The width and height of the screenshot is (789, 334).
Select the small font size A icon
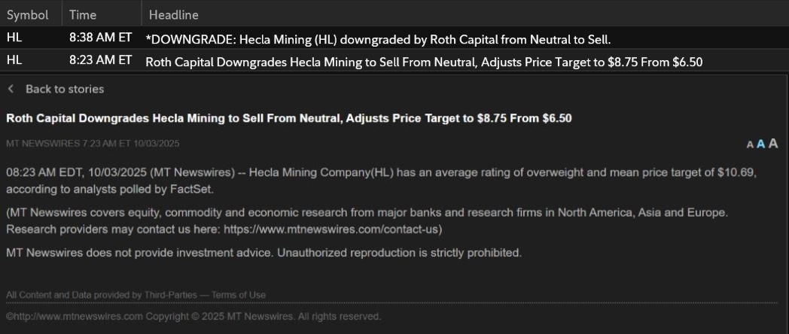coord(750,144)
